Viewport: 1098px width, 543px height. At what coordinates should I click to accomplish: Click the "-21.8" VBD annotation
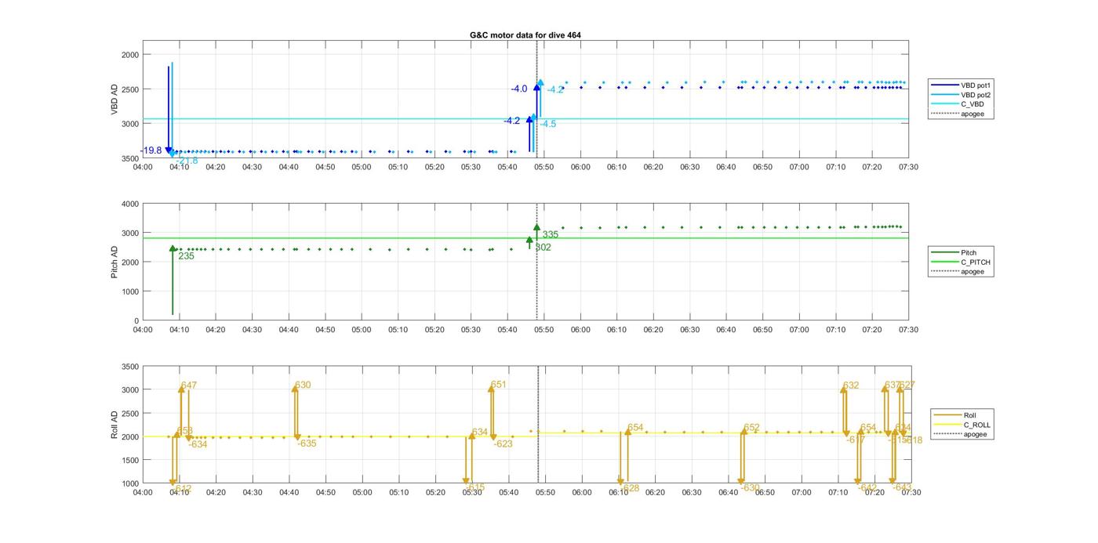click(187, 161)
